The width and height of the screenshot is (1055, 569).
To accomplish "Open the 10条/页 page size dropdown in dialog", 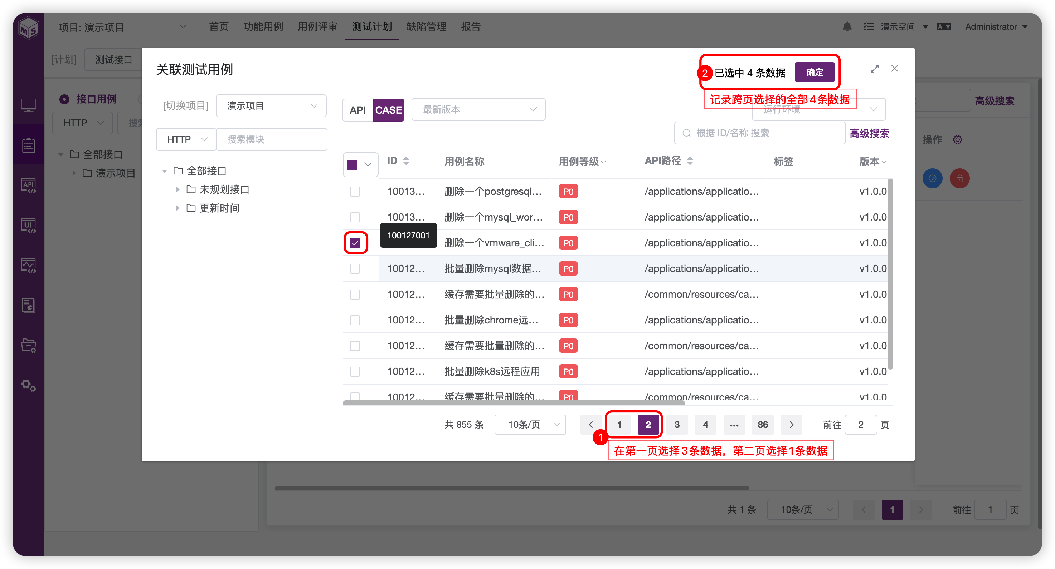I will (530, 425).
